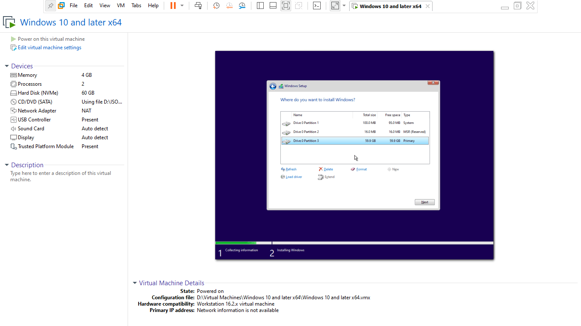Click the 60 GB hard disk value

[x=88, y=93]
